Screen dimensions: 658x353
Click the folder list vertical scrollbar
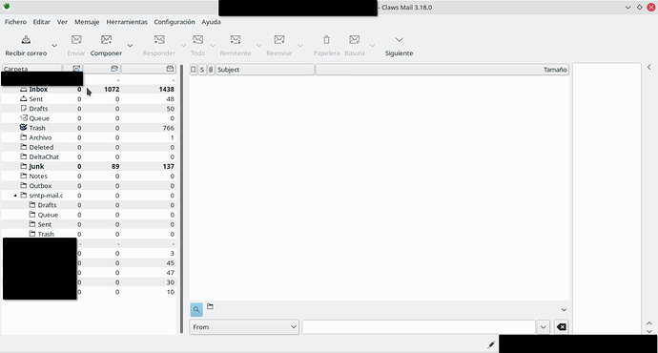coord(182,199)
